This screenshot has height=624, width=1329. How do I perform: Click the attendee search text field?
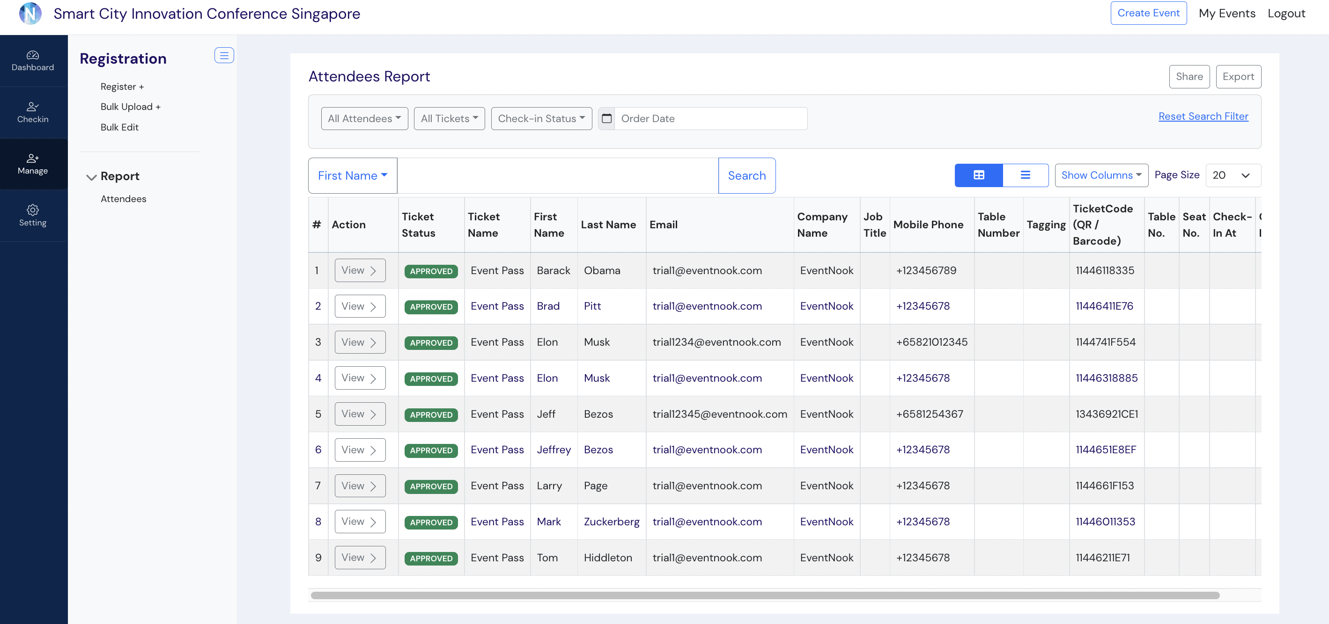(557, 176)
